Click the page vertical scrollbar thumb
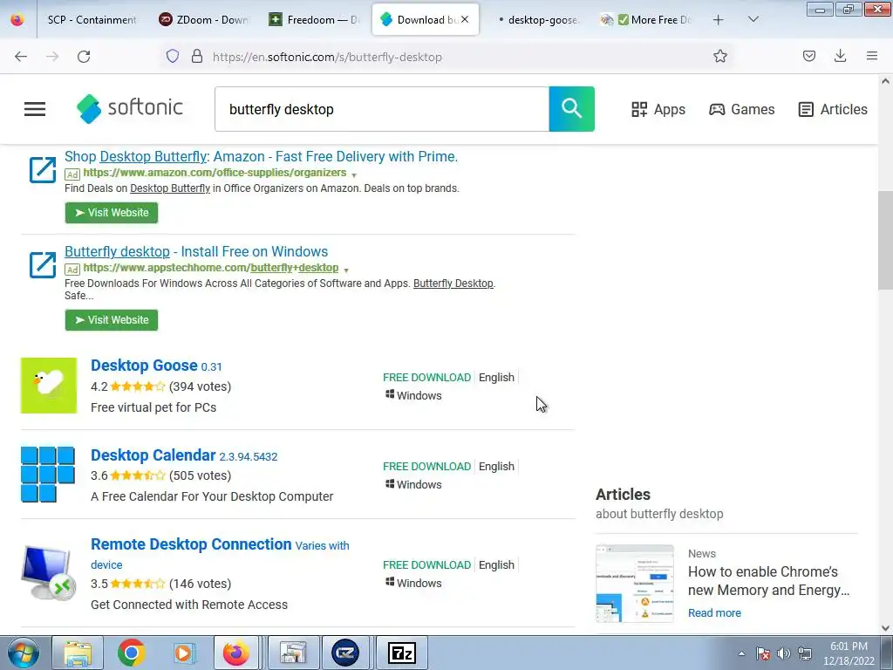The image size is (893, 670). pyautogui.click(x=885, y=241)
